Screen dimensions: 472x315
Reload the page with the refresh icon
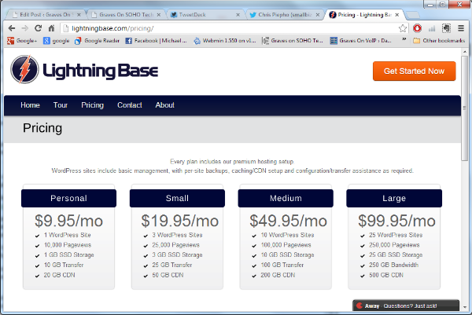pyautogui.click(x=38, y=28)
